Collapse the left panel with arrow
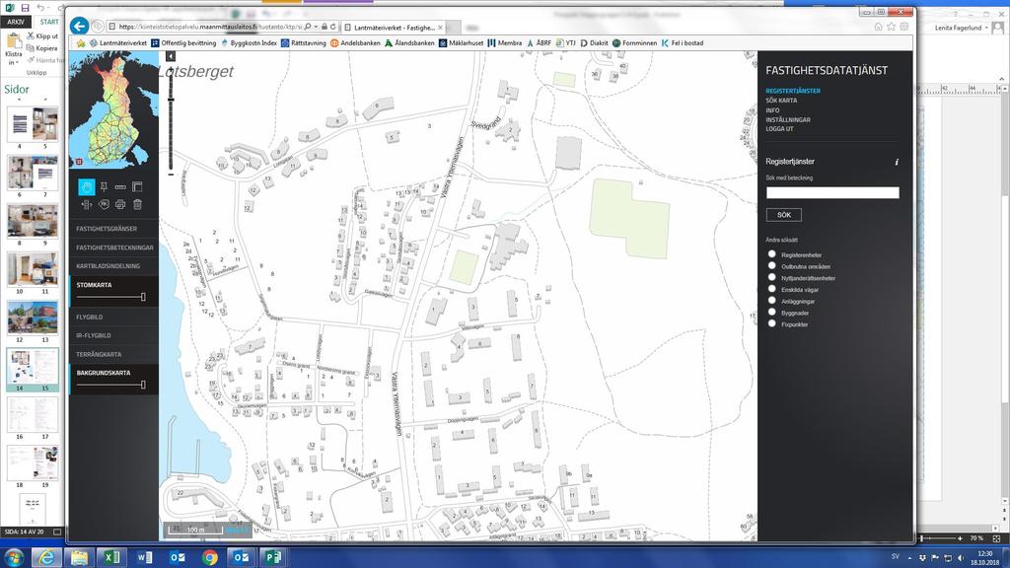This screenshot has height=568, width=1010. [x=170, y=56]
